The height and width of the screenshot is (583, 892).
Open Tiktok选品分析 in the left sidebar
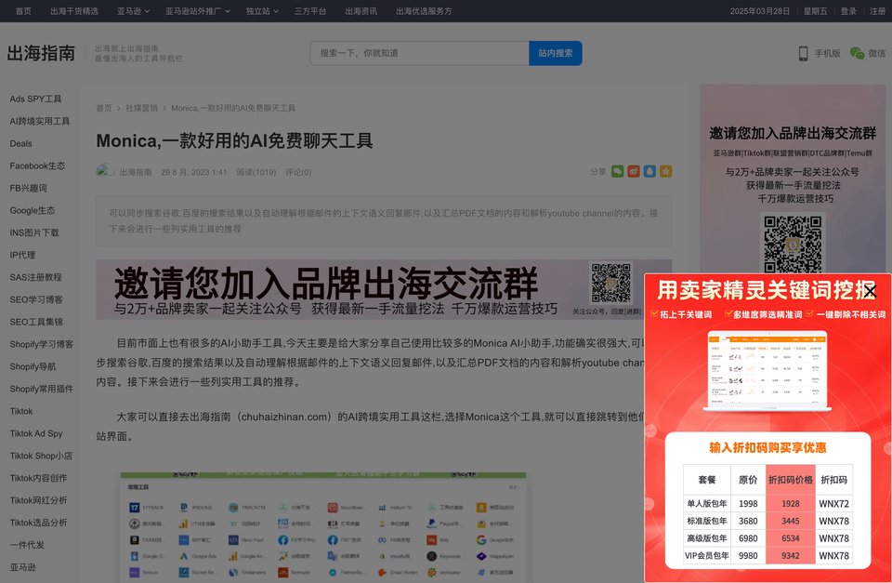38,522
